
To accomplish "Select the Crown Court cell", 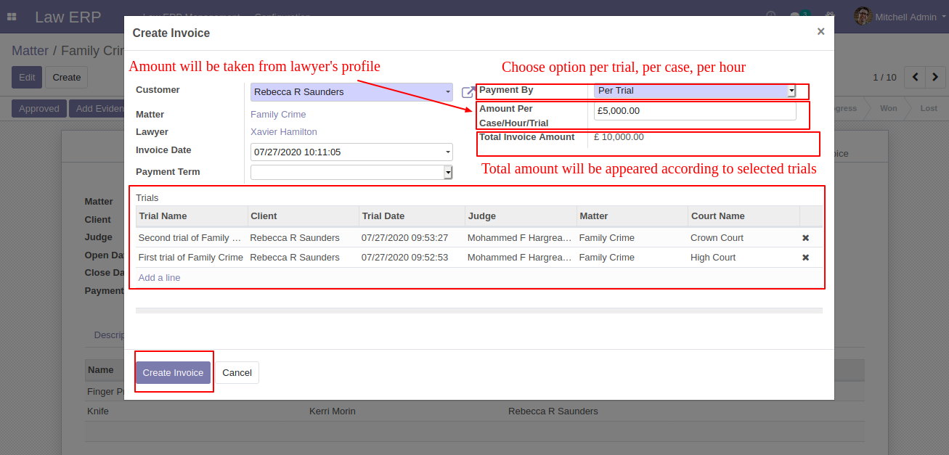I will coord(743,238).
